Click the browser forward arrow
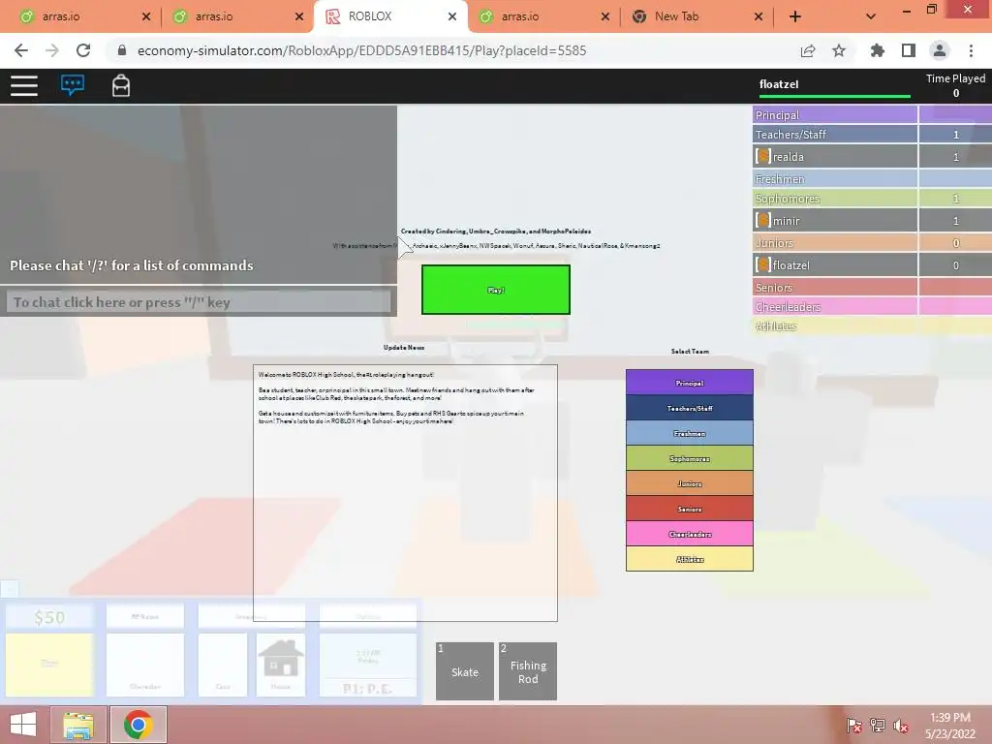 pos(52,50)
